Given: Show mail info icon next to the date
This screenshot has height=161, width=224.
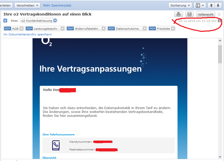Looking at the screenshot, I should tap(219, 21).
